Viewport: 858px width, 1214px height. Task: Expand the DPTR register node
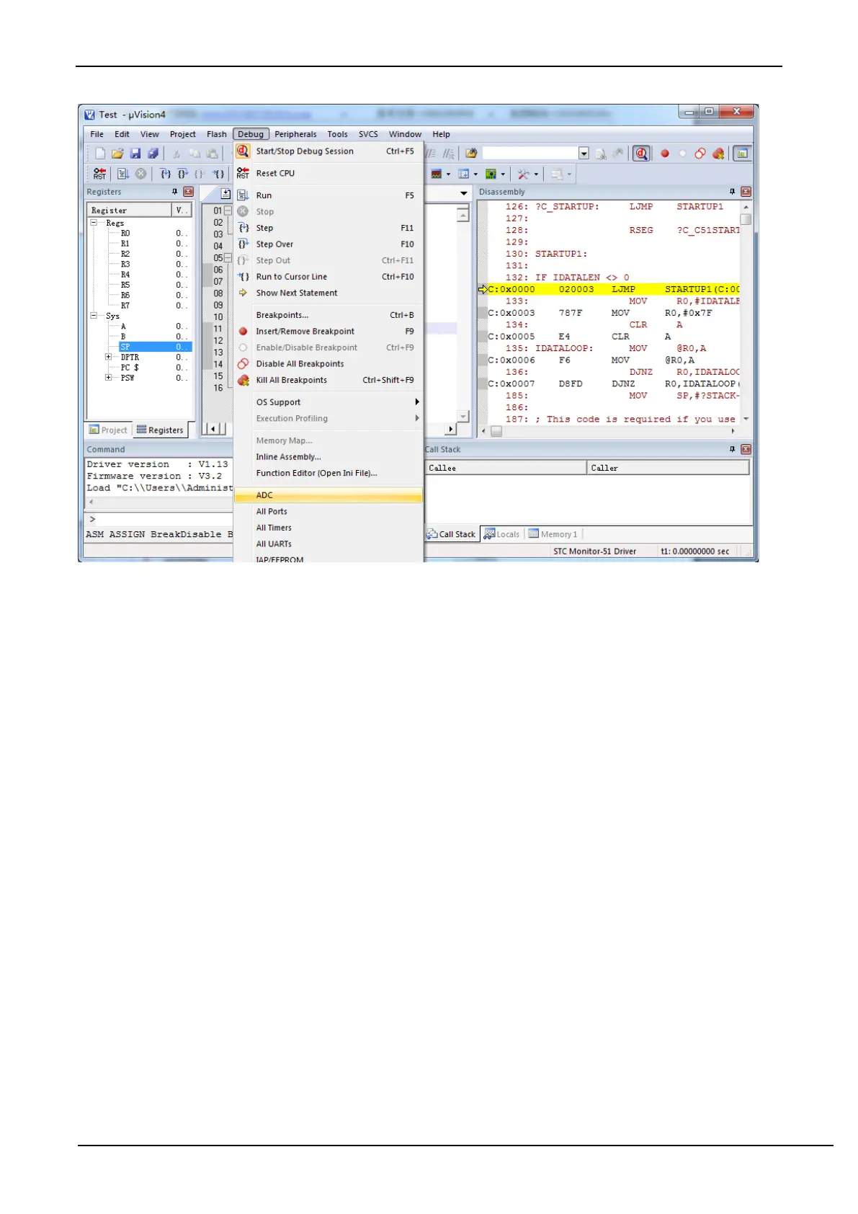pos(108,357)
